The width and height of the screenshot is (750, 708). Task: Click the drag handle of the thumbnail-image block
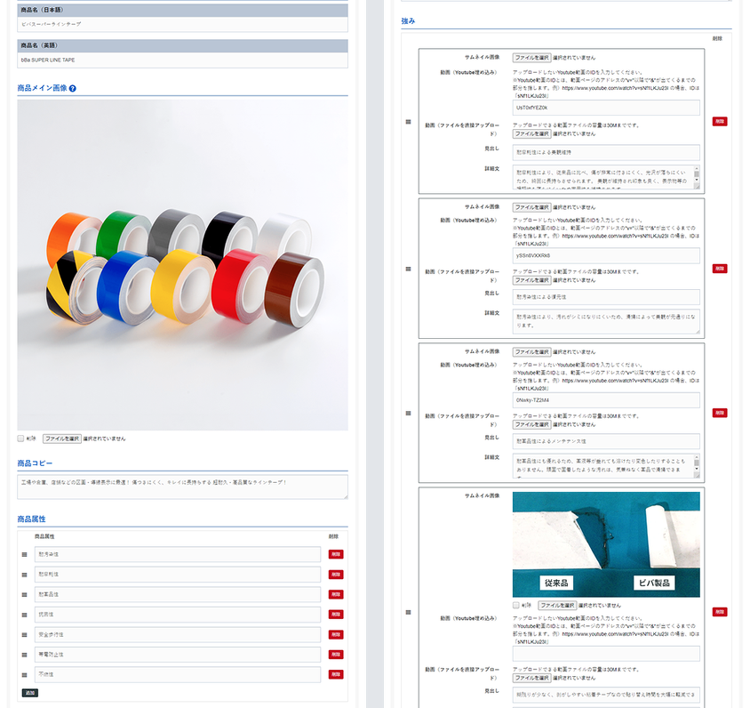coord(408,612)
